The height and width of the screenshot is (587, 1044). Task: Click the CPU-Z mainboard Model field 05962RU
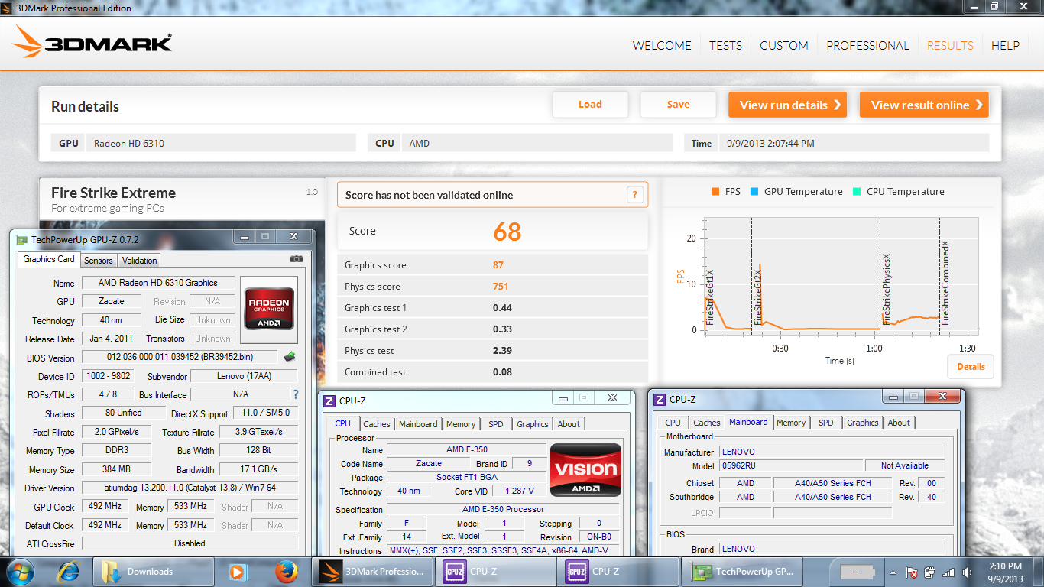(790, 465)
